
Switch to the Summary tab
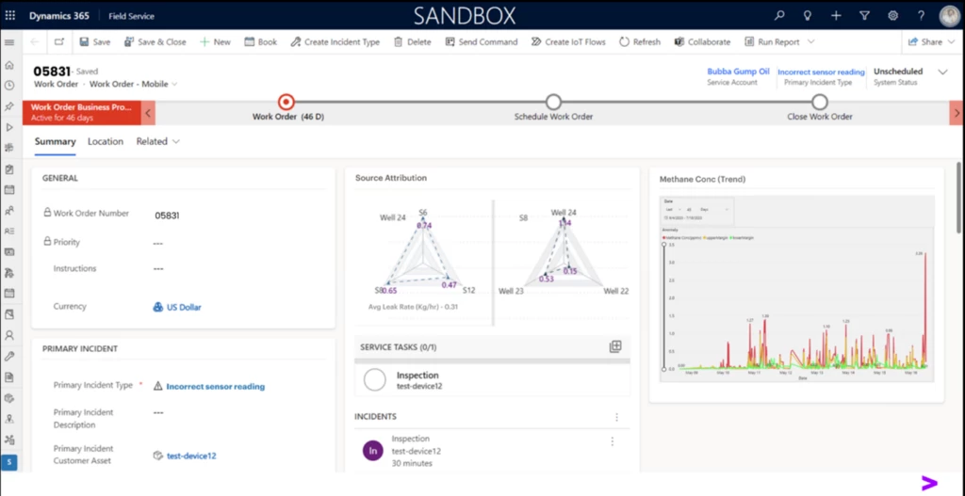[55, 142]
